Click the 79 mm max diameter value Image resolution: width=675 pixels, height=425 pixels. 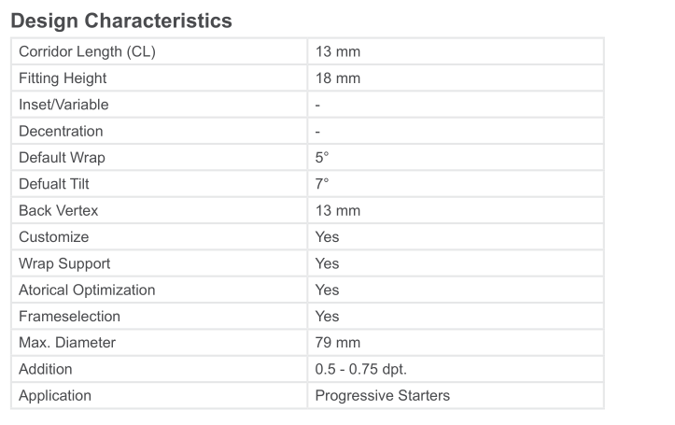(338, 343)
